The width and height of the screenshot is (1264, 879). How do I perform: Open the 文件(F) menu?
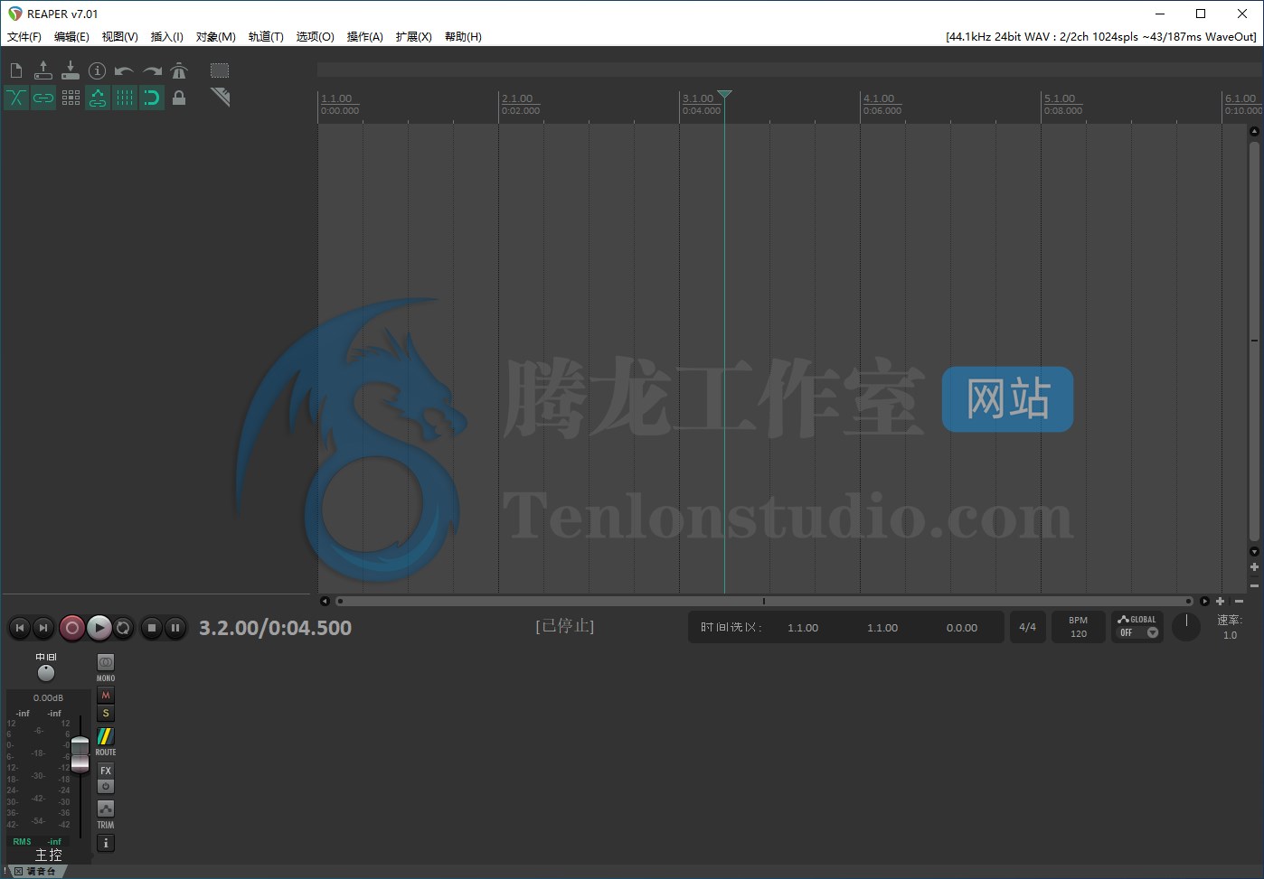(24, 37)
